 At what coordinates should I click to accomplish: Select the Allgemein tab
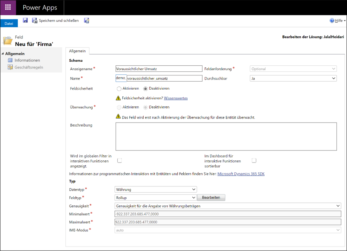77,51
